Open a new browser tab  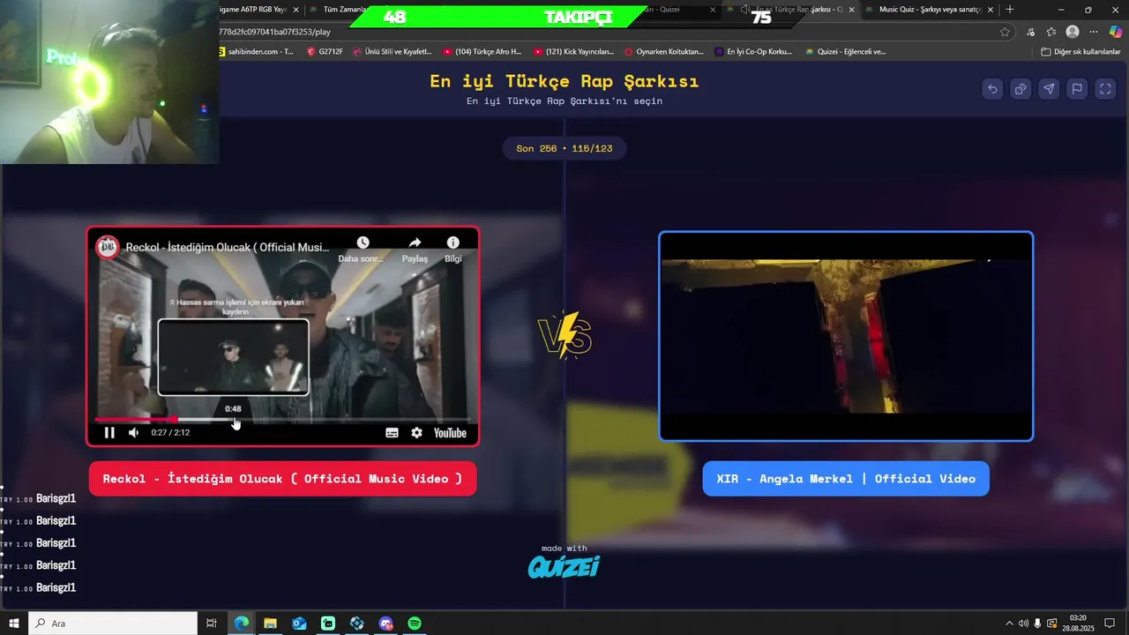click(x=1010, y=10)
